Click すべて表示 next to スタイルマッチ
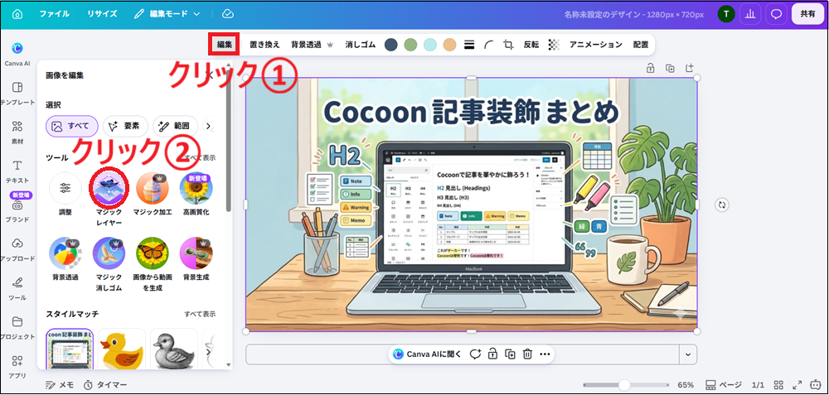The width and height of the screenshot is (829, 395). (201, 314)
